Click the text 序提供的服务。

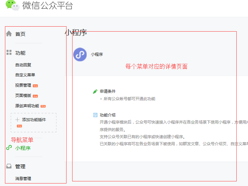[x=113, y=130]
